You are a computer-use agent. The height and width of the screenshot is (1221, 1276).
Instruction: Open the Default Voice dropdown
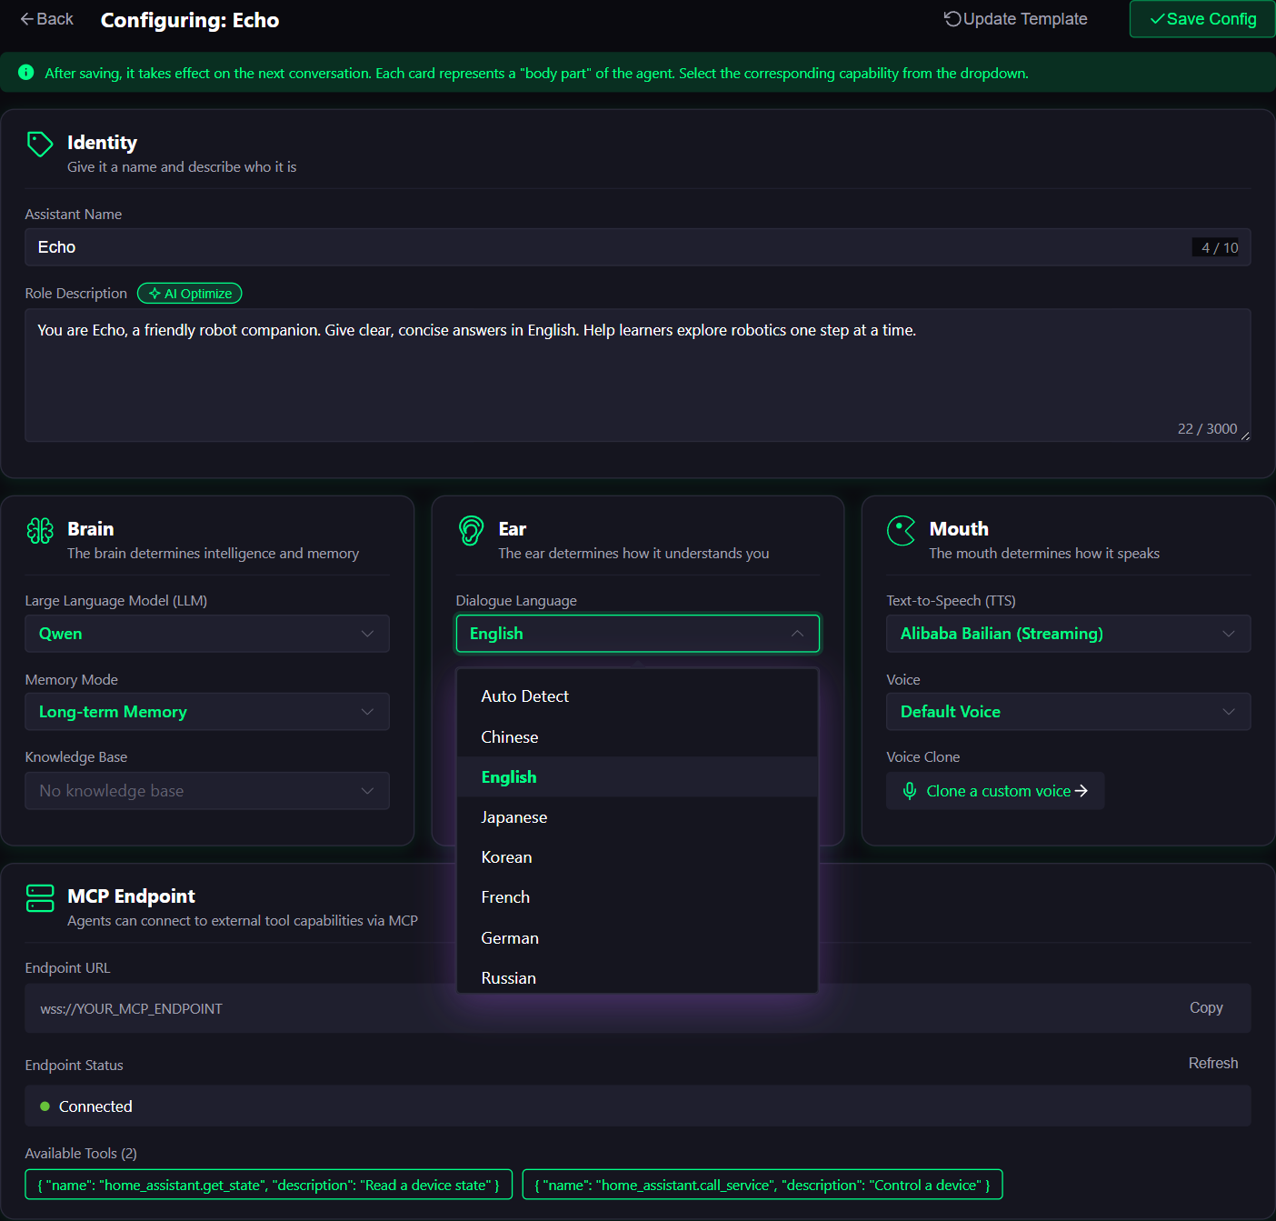(x=1069, y=712)
